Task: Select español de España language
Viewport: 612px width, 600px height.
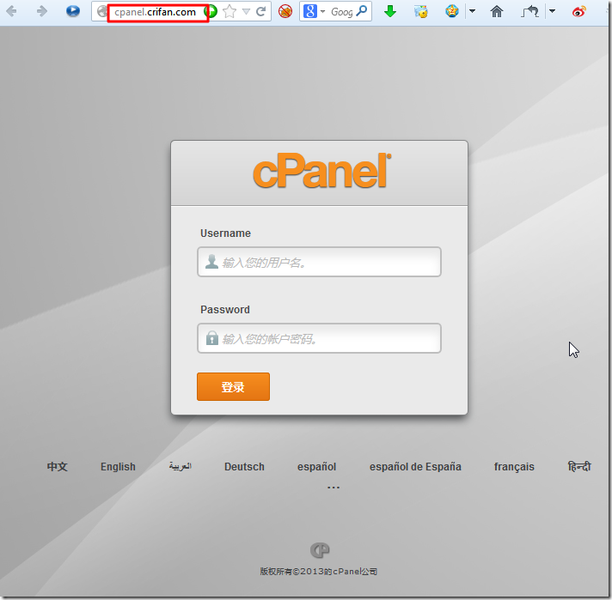Action: coord(415,467)
